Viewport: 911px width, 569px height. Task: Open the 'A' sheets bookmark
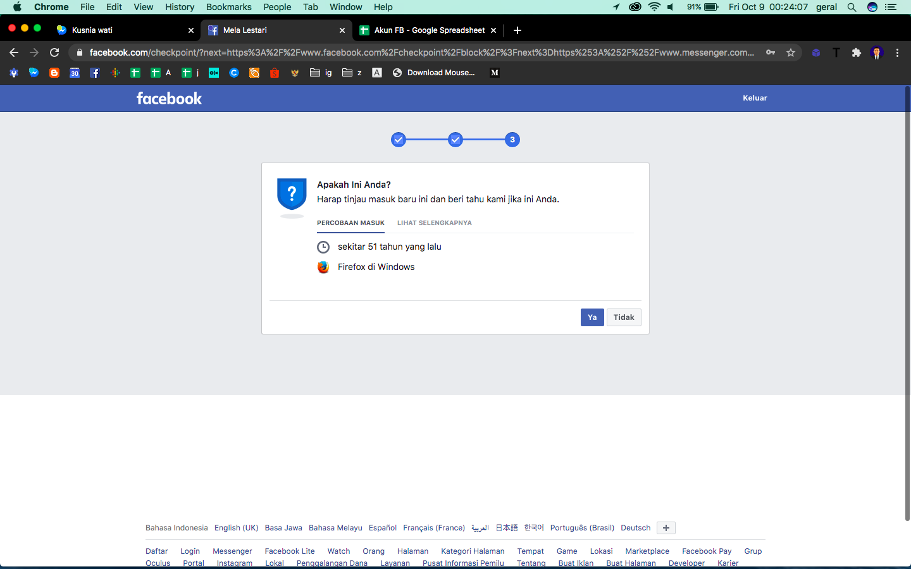tap(161, 73)
